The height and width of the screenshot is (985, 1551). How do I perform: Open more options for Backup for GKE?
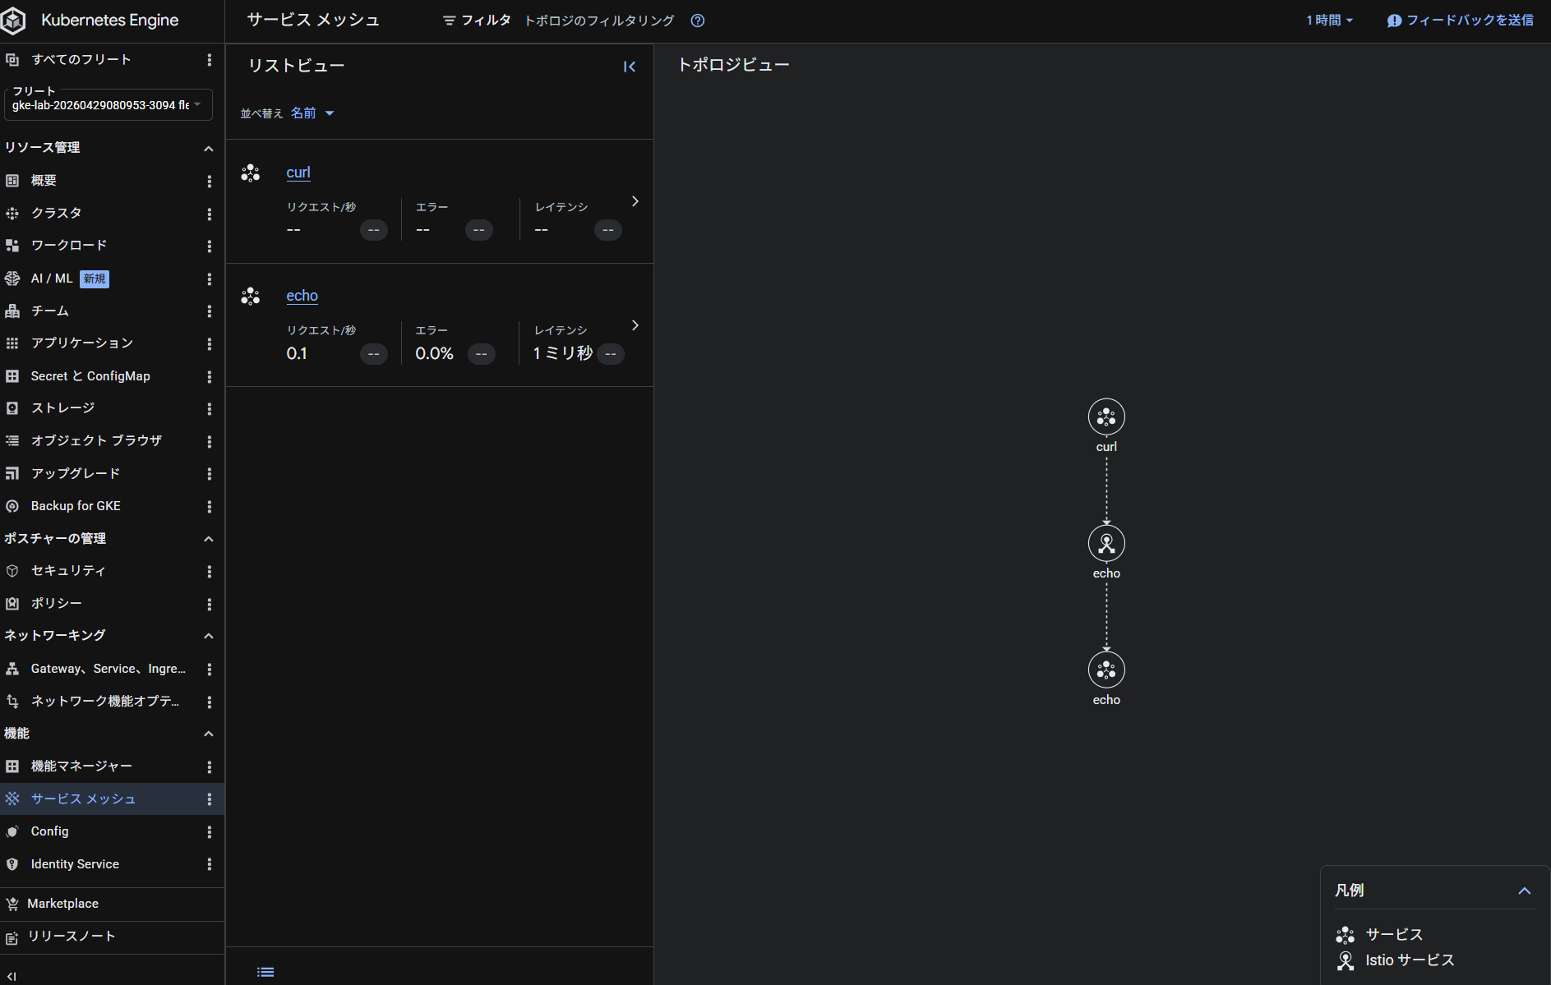click(x=210, y=506)
